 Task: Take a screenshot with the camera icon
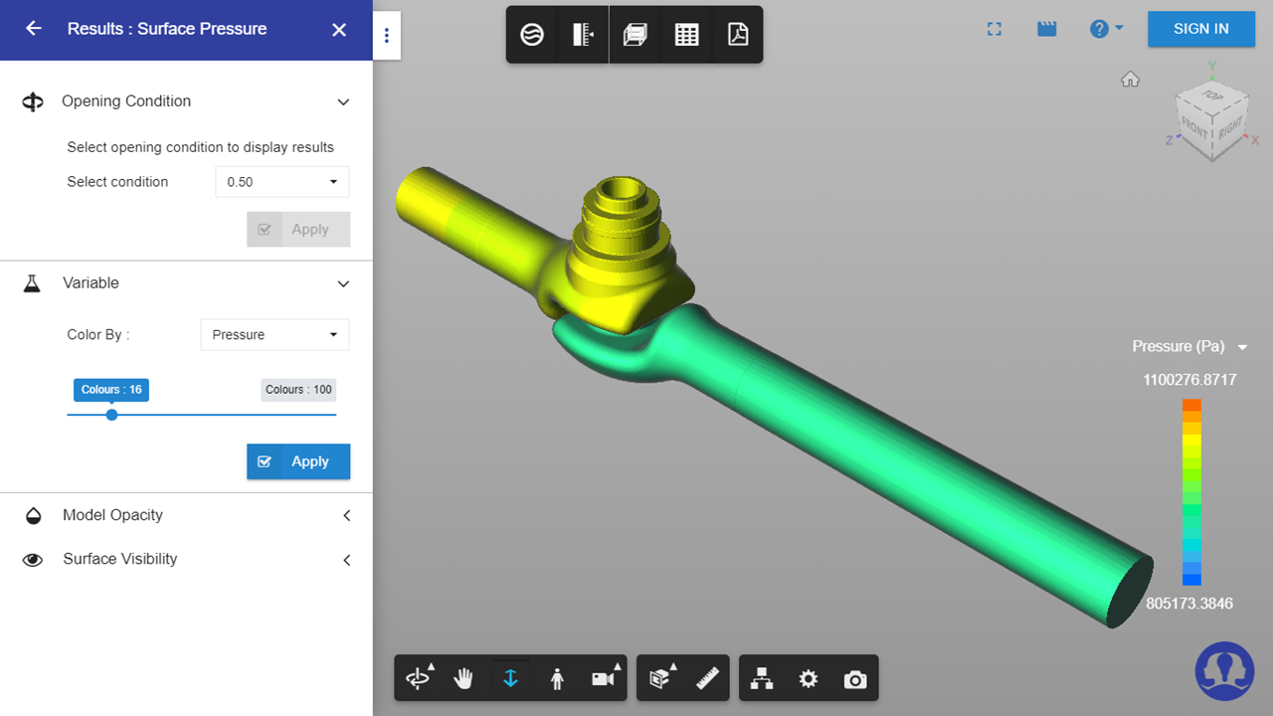(854, 679)
